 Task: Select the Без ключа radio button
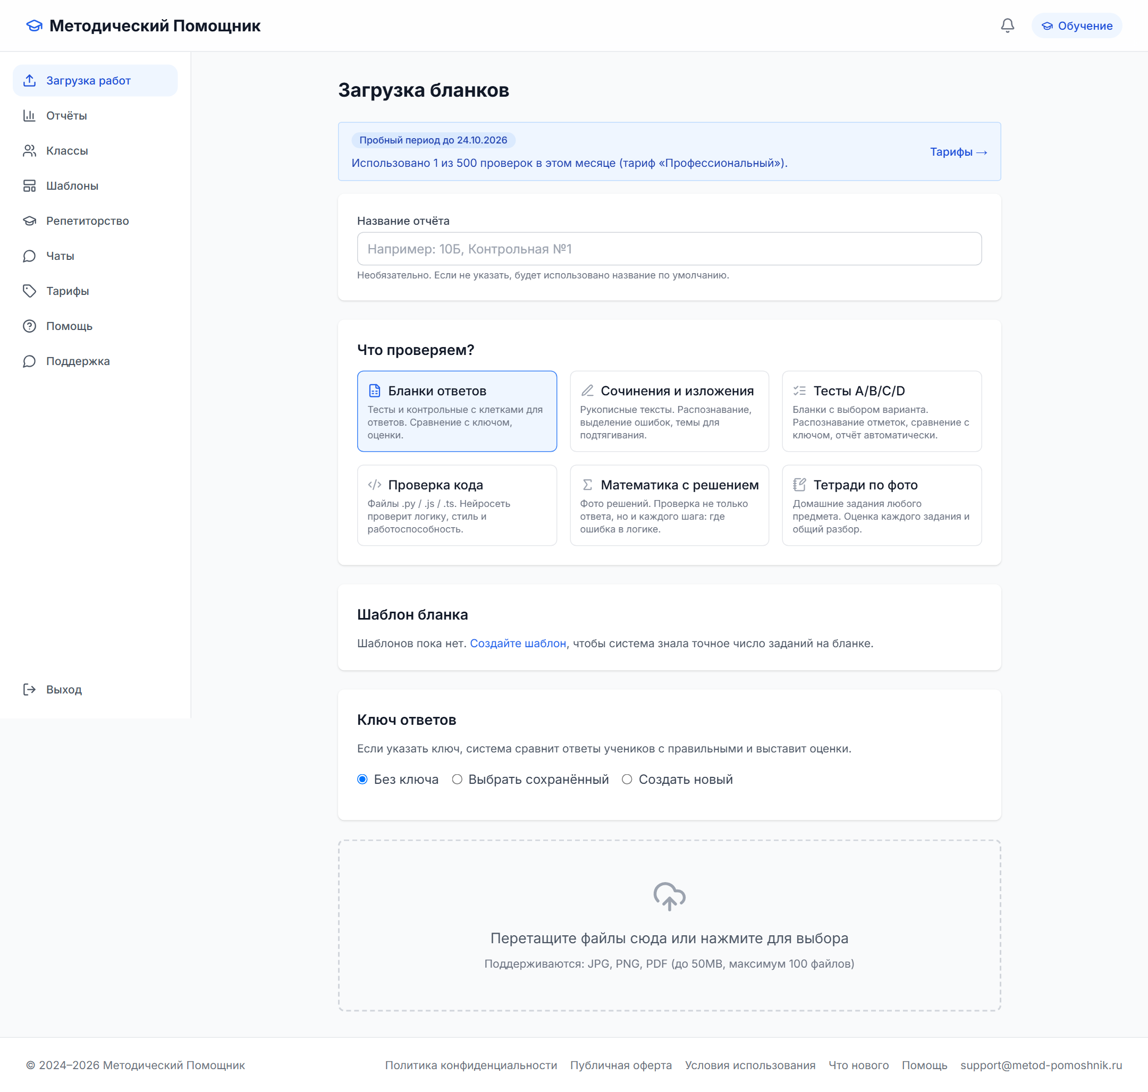pyautogui.click(x=362, y=779)
